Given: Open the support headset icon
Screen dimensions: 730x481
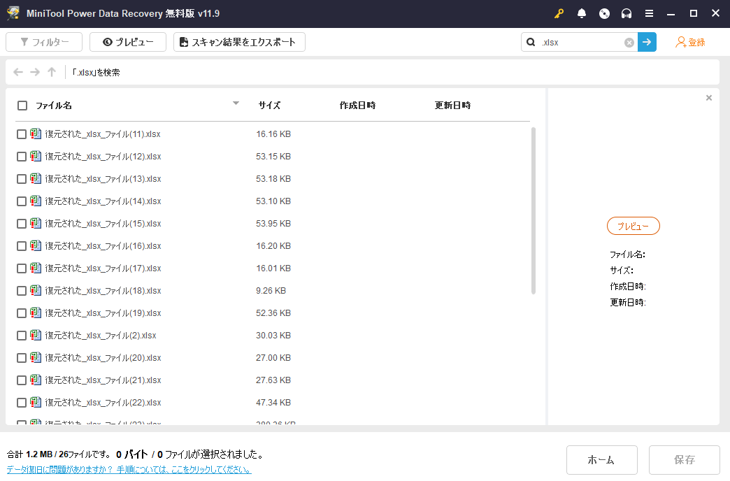Looking at the screenshot, I should (x=627, y=13).
